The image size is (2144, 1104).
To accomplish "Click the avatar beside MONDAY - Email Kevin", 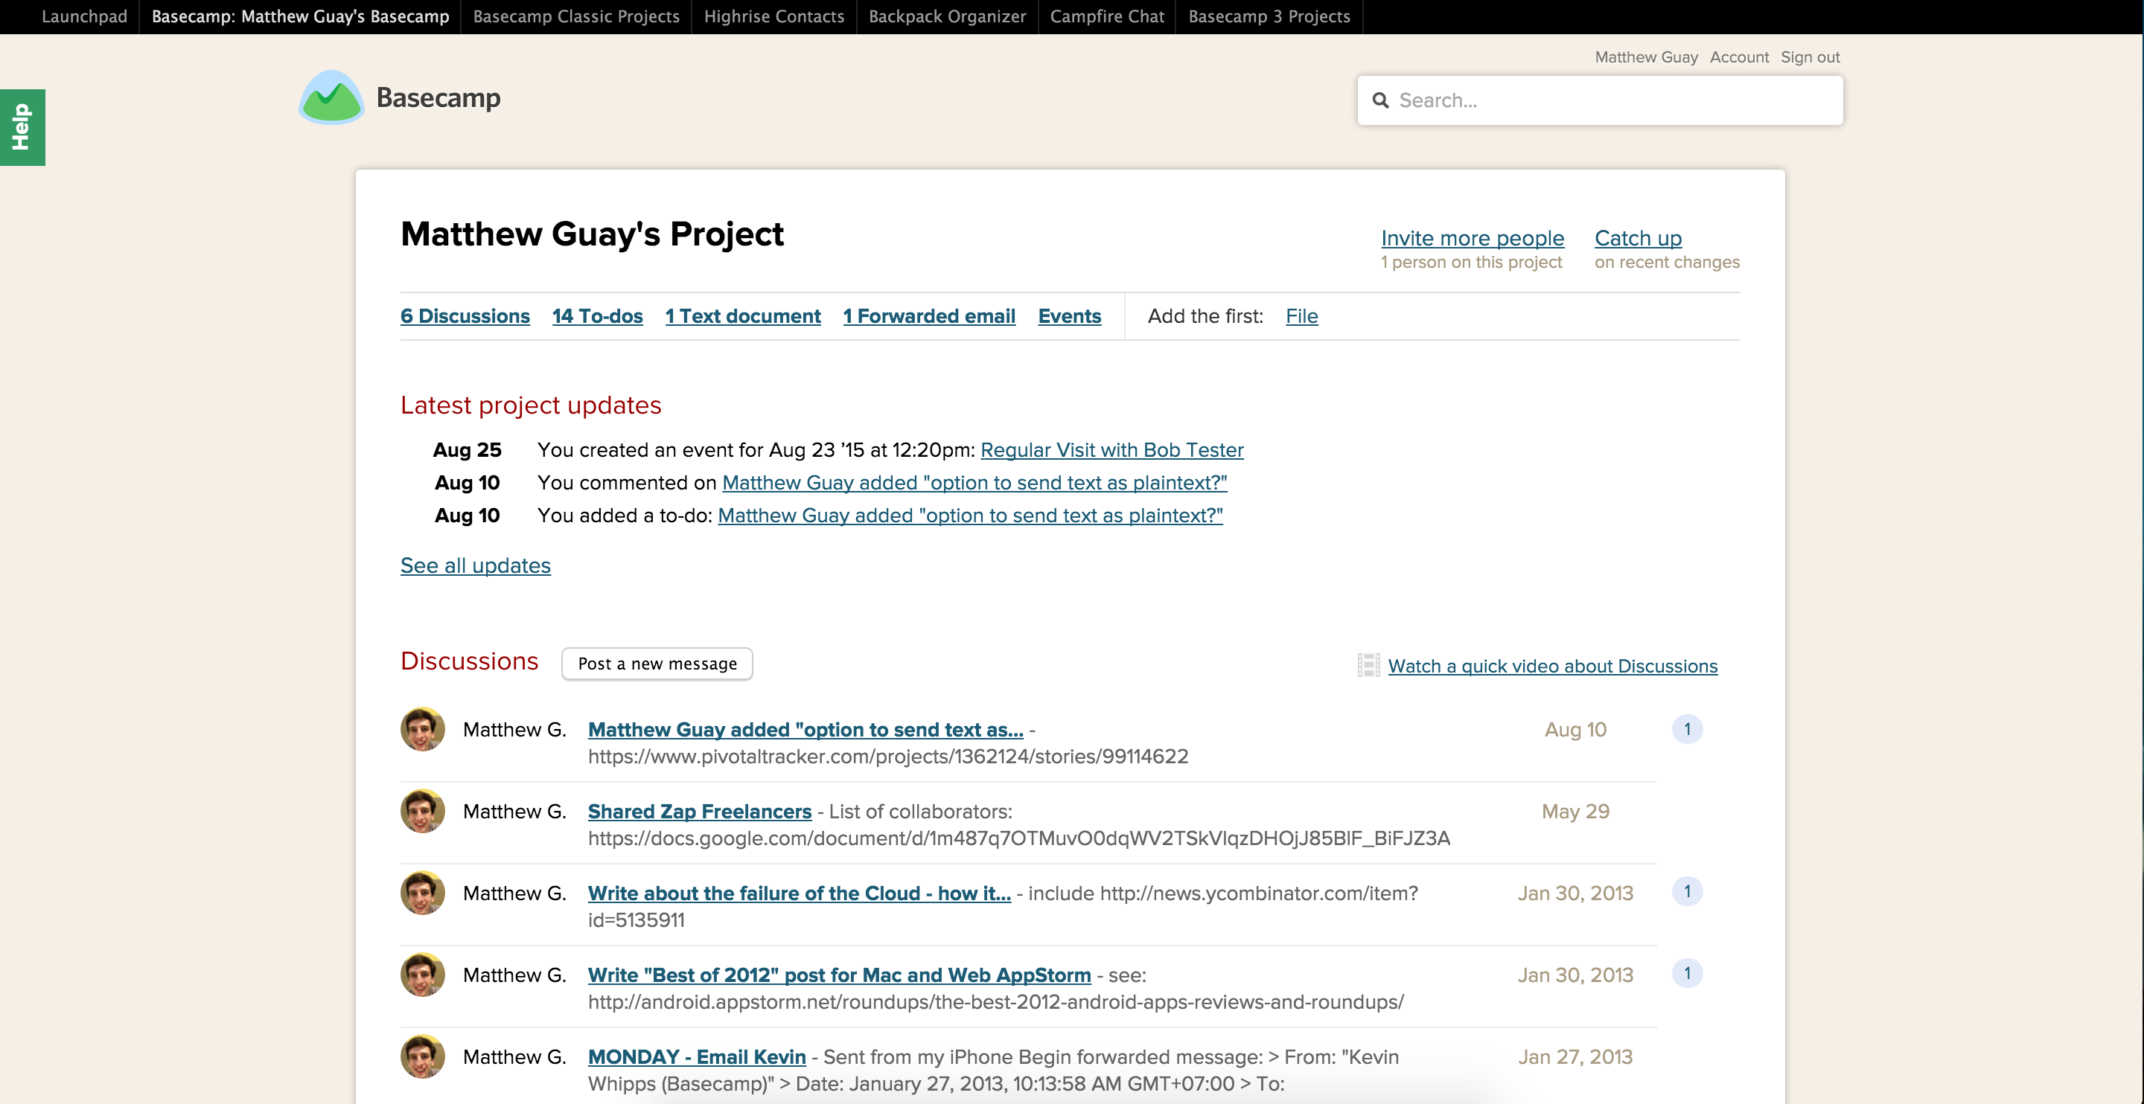I will tap(422, 1056).
